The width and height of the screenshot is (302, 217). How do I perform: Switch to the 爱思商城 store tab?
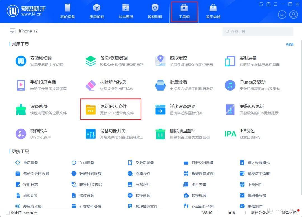pyautogui.click(x=213, y=11)
